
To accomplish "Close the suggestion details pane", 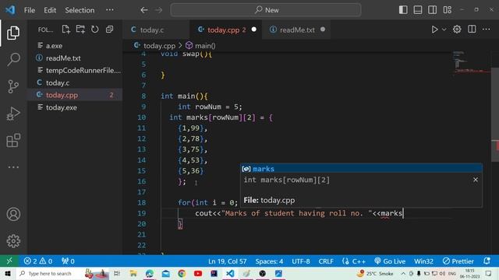I will [x=476, y=180].
